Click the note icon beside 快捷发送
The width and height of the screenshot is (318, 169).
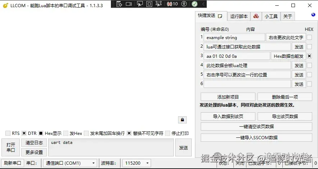pos(220,16)
